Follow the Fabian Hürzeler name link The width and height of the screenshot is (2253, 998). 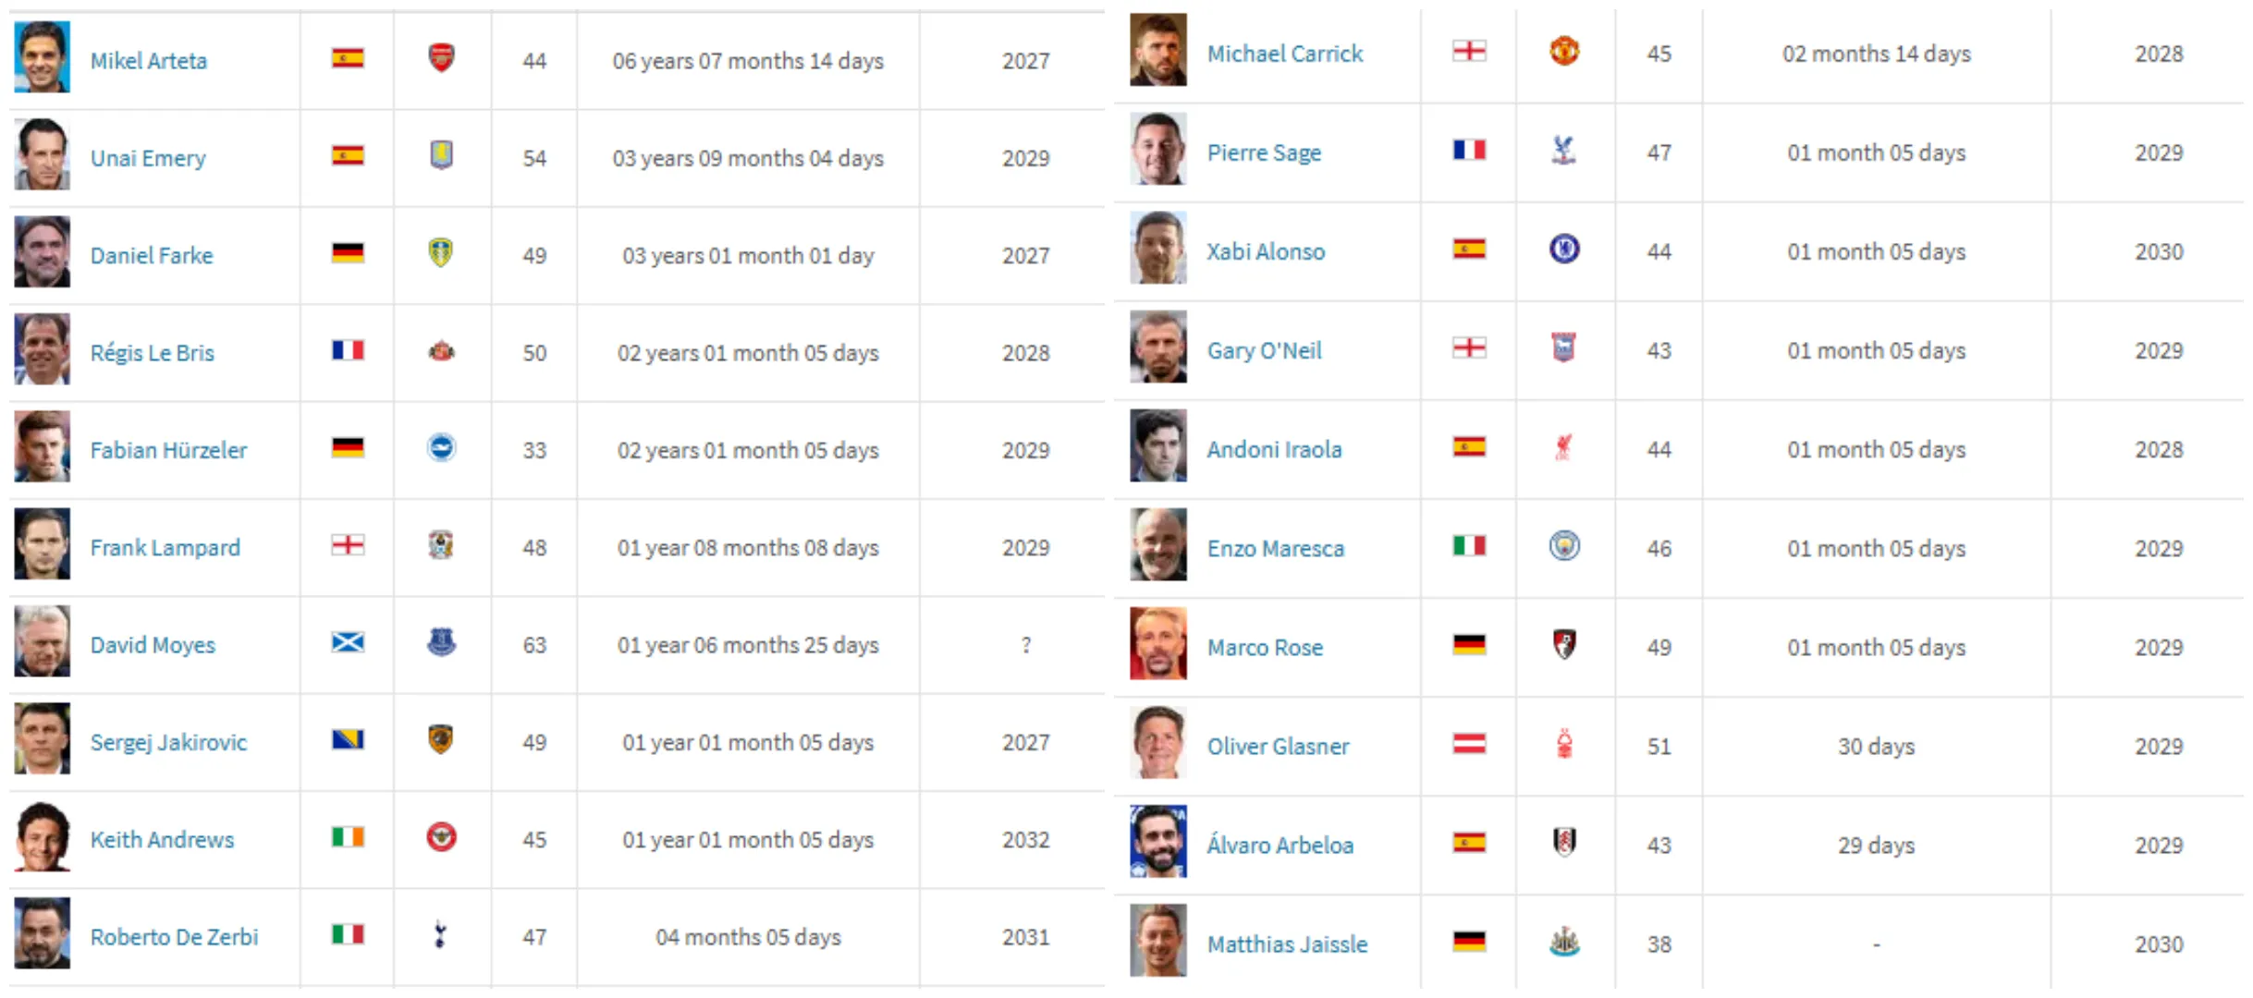coord(168,450)
